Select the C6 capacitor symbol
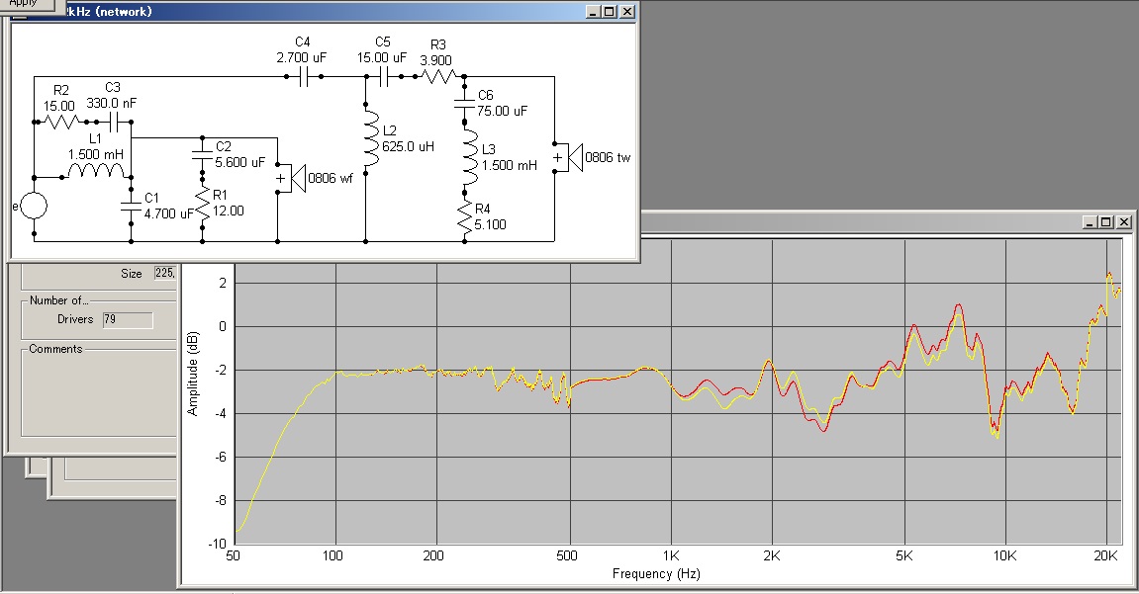This screenshot has width=1139, height=594. tap(464, 102)
